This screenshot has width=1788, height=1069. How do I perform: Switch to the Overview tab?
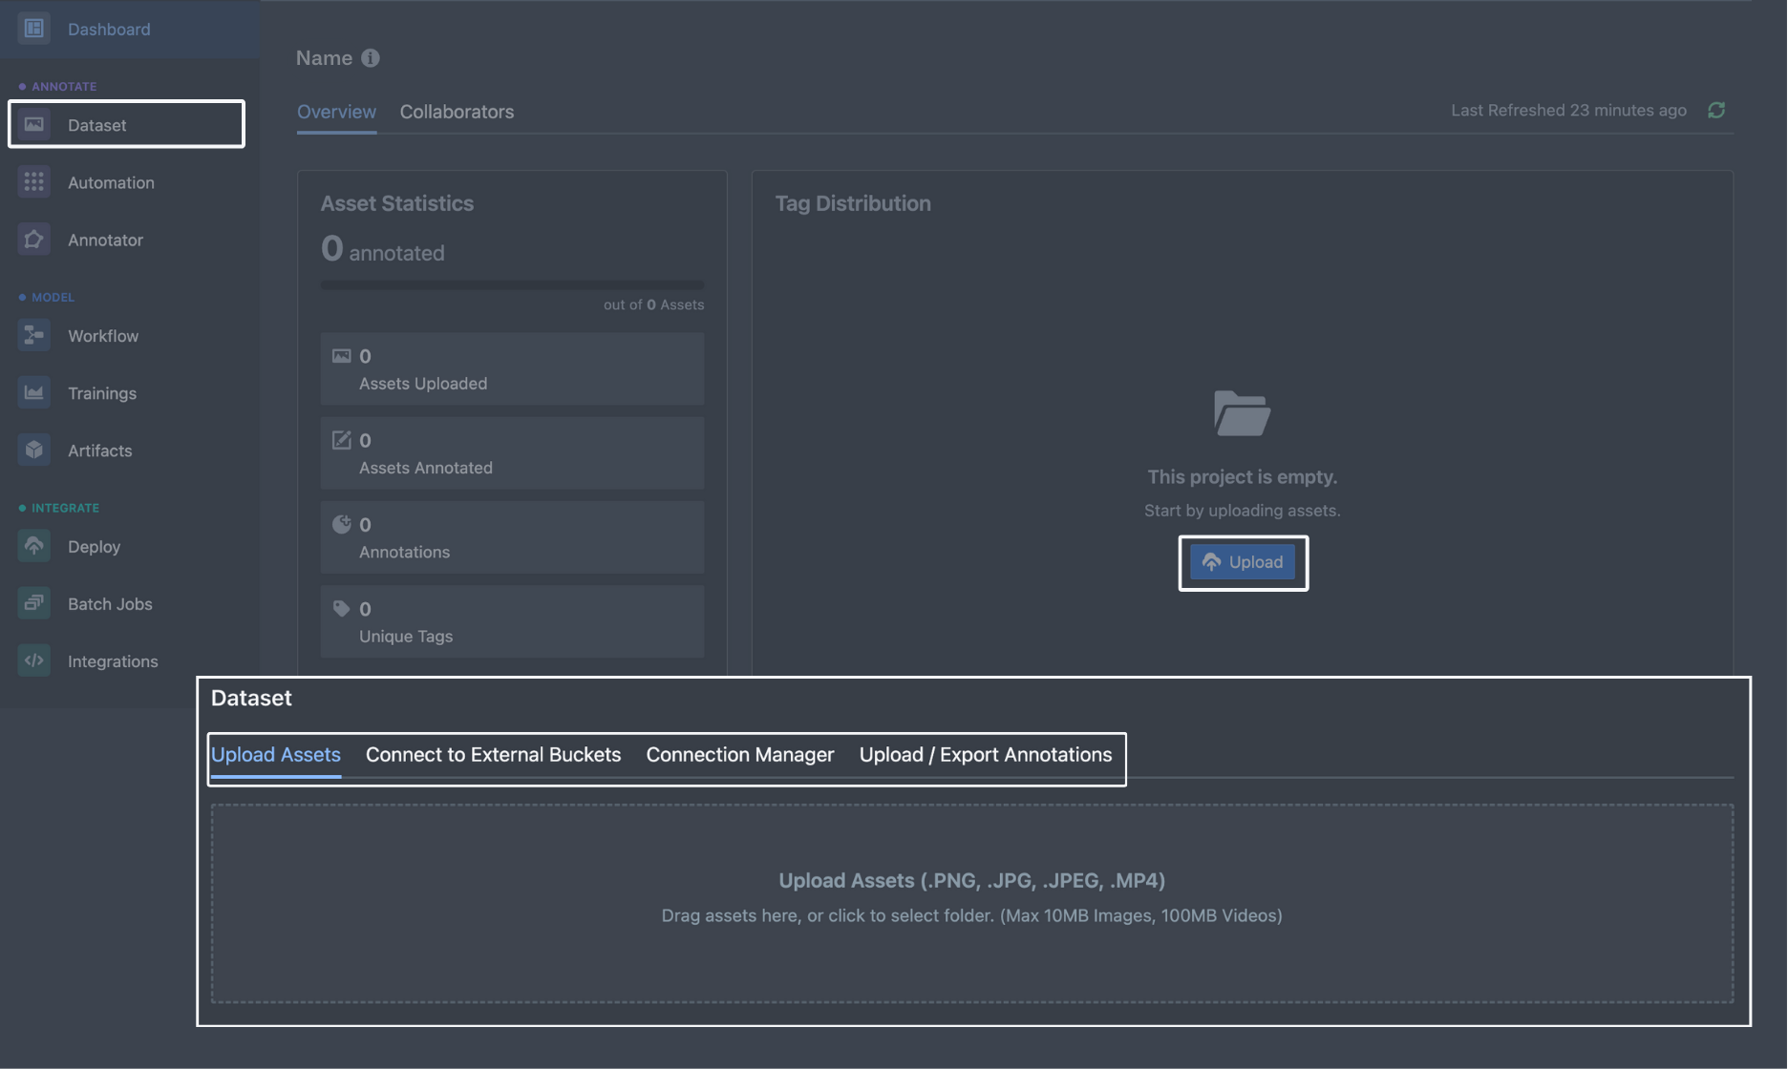[x=336, y=112]
